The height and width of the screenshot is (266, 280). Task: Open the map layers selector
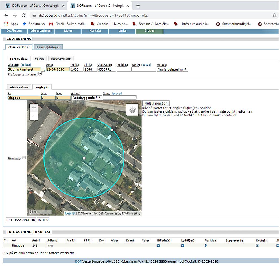click(132, 110)
